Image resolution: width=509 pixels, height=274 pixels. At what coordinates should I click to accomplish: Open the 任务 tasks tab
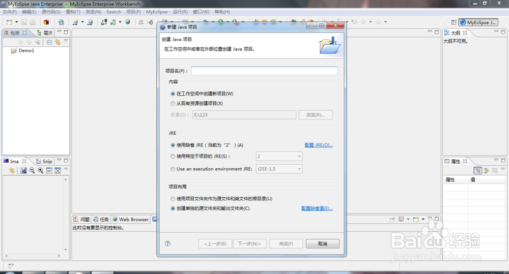pyautogui.click(x=101, y=219)
